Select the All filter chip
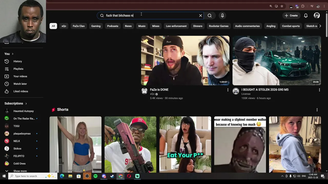This screenshot has height=184, width=328. 53,26
